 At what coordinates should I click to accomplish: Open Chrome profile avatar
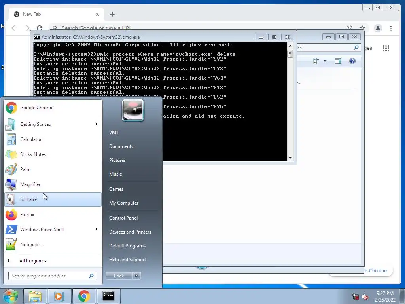378,28
